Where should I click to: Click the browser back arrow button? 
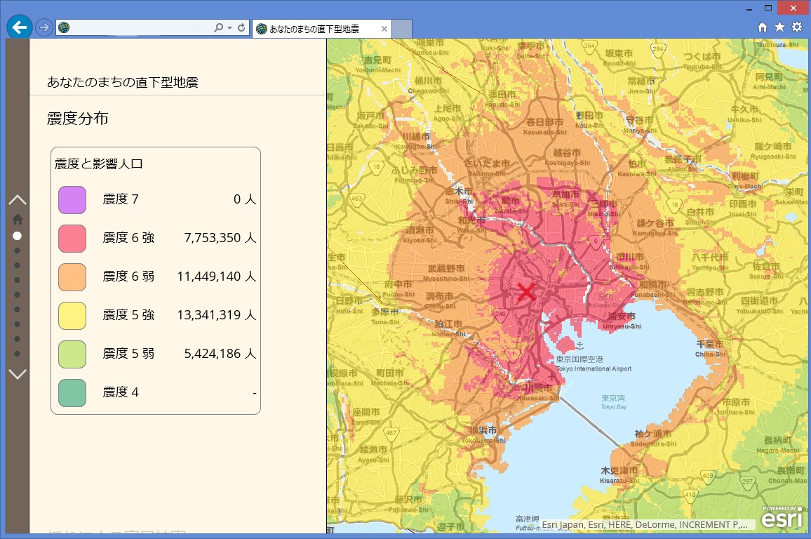tap(20, 27)
